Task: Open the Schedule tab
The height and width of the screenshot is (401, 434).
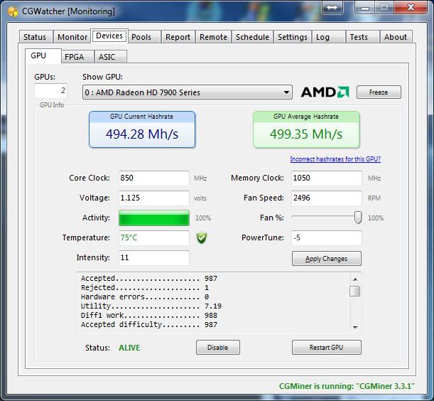Action: [252, 37]
